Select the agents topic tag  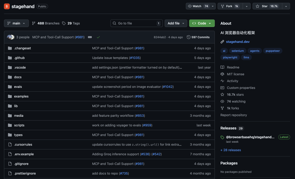pos(255,51)
